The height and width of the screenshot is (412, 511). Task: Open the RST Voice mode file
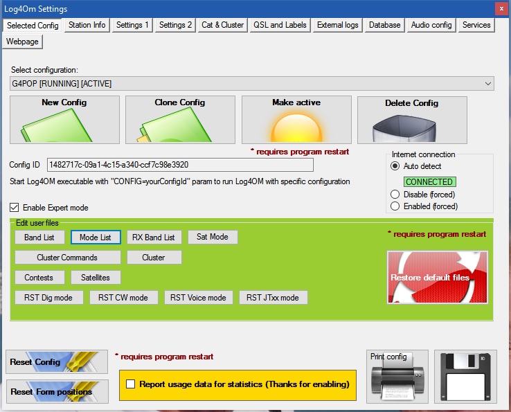tap(199, 298)
